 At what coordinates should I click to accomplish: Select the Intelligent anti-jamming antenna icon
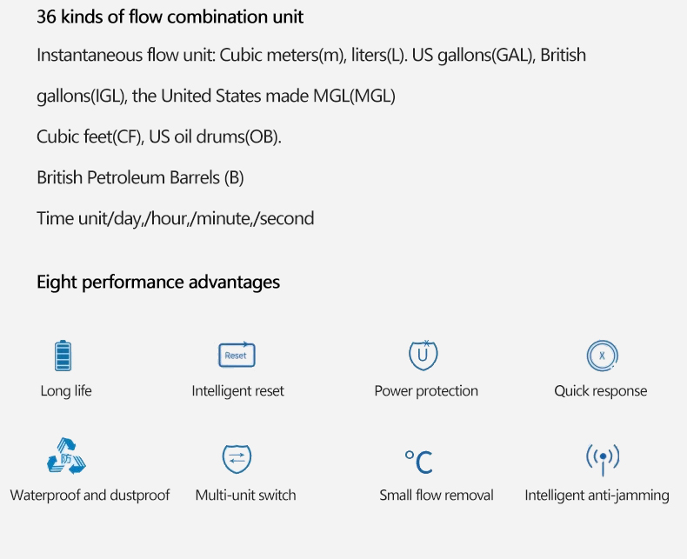[x=603, y=460]
